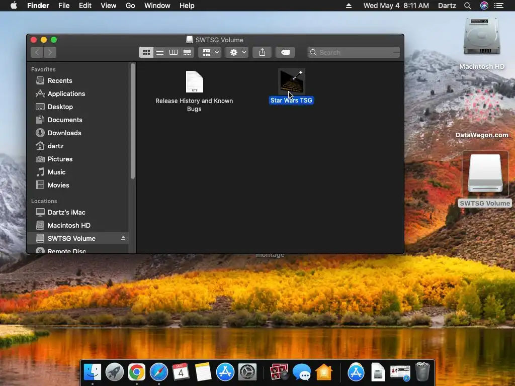
Task: Open Music in the sidebar
Action: pos(56,172)
